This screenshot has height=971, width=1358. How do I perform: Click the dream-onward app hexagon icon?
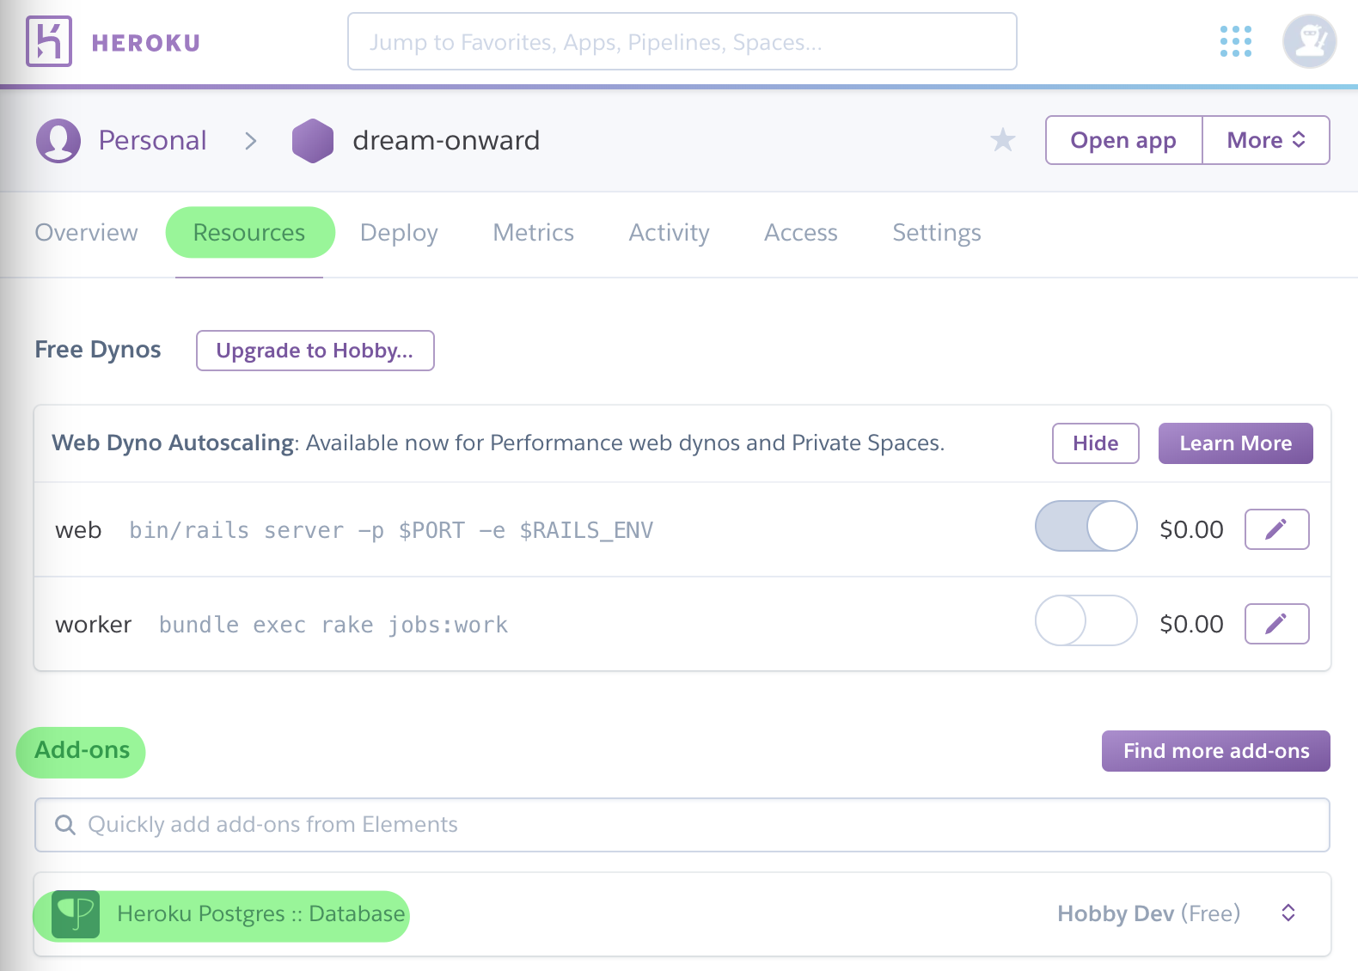(313, 141)
